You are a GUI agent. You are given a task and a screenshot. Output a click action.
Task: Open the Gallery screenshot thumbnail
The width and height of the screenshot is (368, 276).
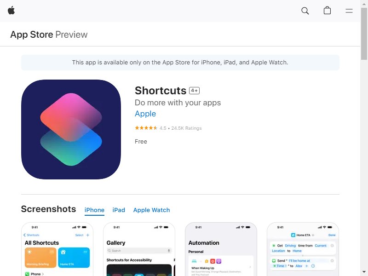(139, 249)
